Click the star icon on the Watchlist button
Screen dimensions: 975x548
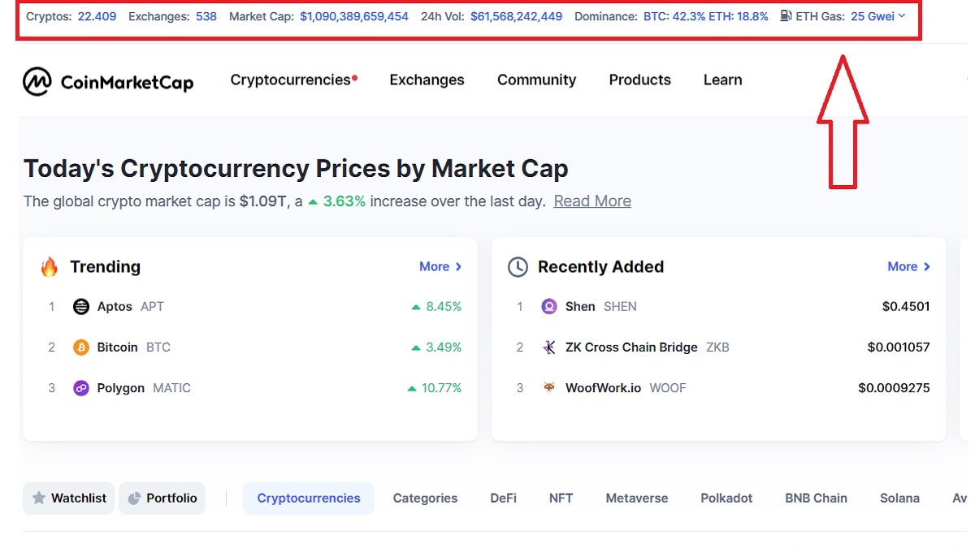pyautogui.click(x=39, y=498)
